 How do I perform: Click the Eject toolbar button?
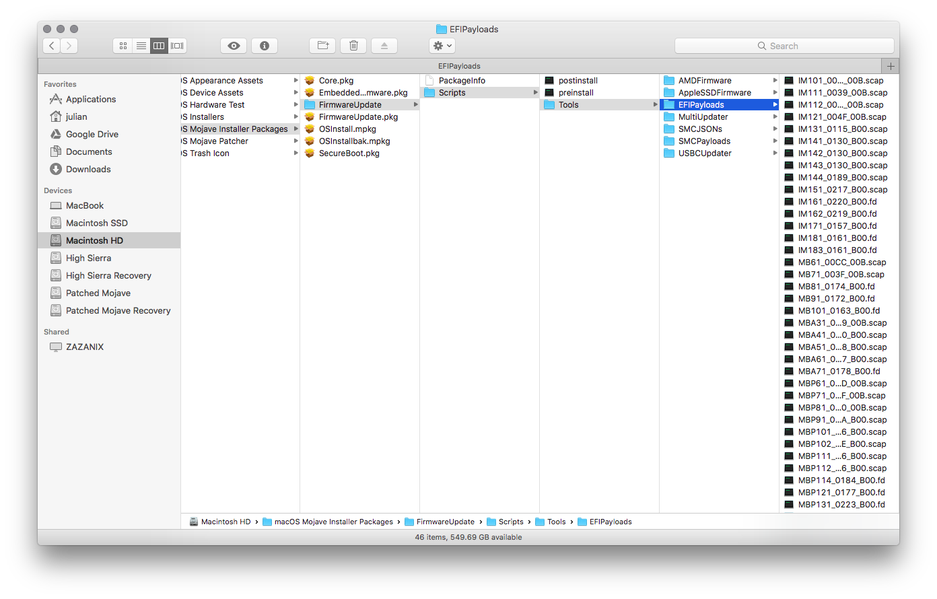pyautogui.click(x=384, y=46)
